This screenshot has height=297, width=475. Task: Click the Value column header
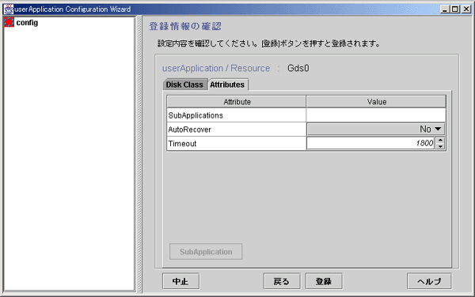pyautogui.click(x=376, y=102)
